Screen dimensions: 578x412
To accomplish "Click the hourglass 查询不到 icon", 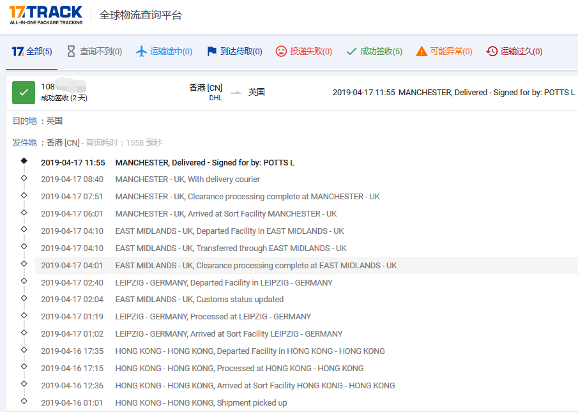I will click(71, 52).
